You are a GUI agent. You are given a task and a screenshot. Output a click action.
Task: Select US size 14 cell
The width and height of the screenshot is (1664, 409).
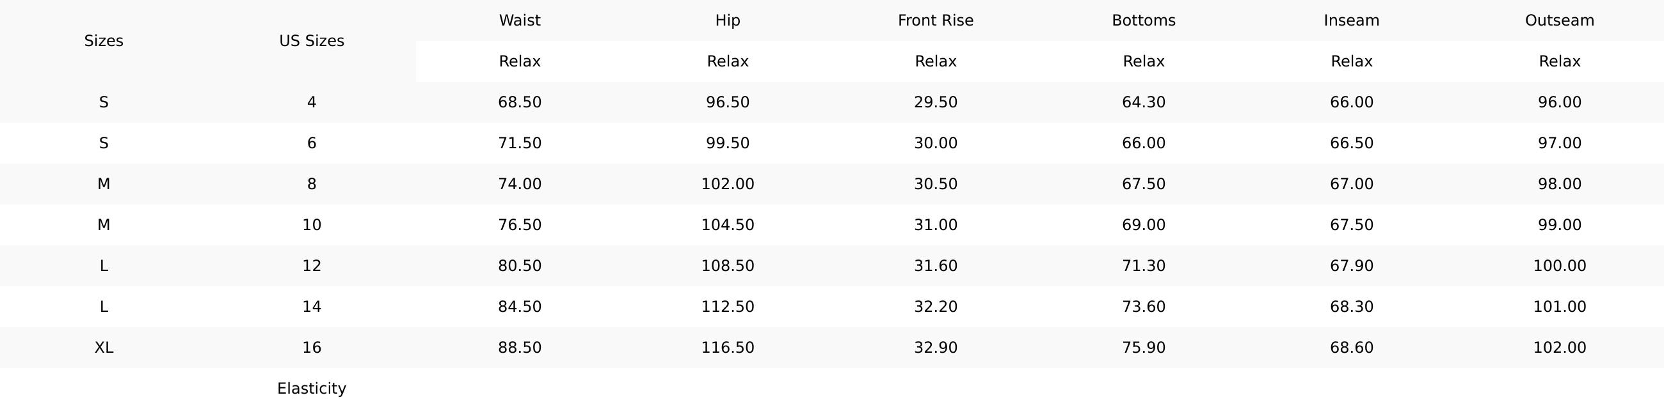[x=311, y=306]
